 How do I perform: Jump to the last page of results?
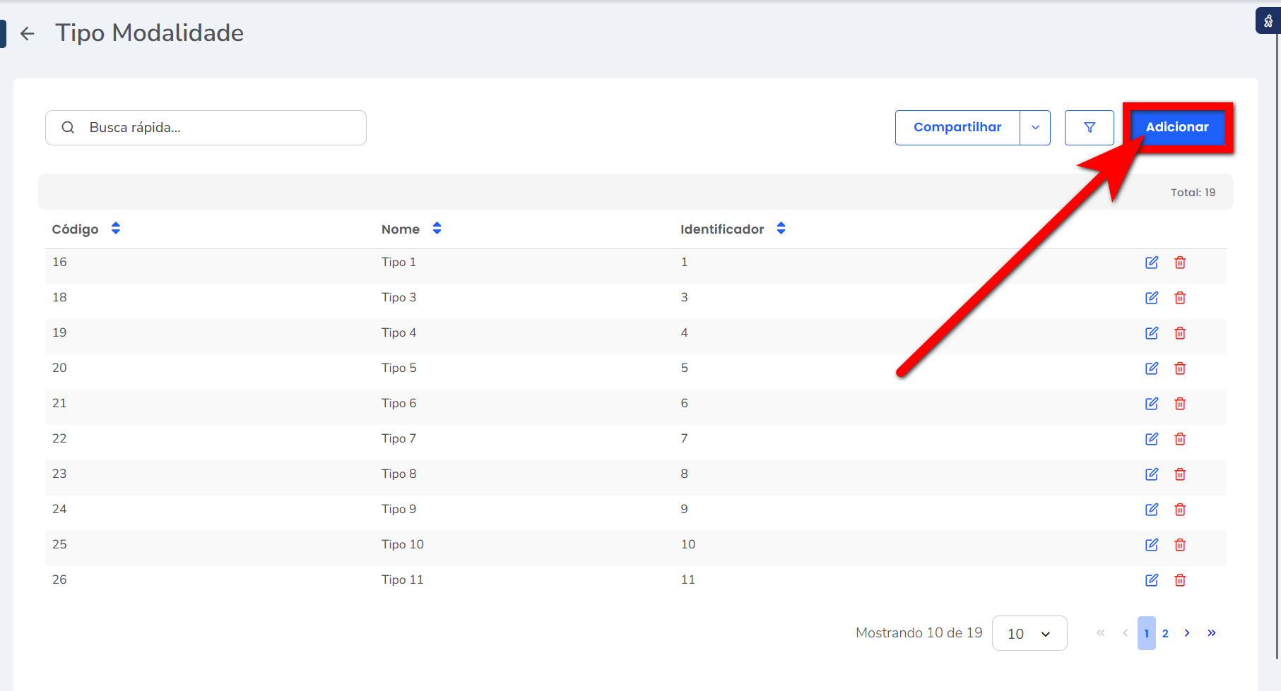(x=1211, y=633)
